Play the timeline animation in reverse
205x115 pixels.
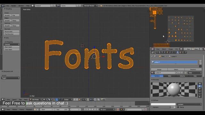click(x=90, y=109)
